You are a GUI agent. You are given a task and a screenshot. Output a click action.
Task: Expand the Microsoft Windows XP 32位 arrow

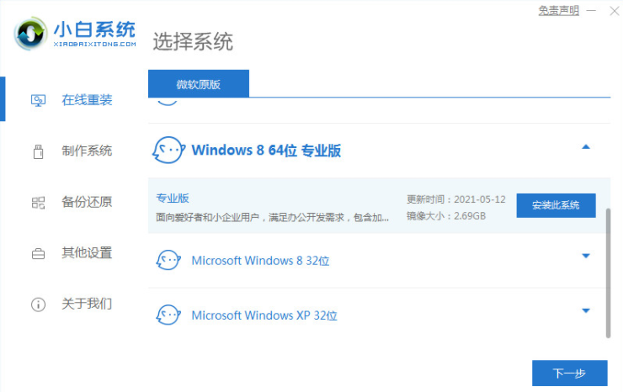pyautogui.click(x=586, y=310)
